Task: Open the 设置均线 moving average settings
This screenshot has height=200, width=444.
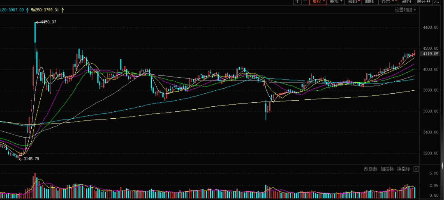Action: click(405, 10)
